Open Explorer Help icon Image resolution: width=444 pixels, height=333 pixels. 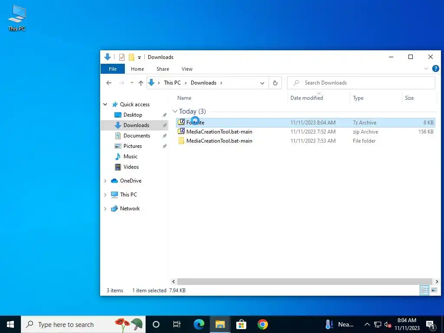point(435,69)
